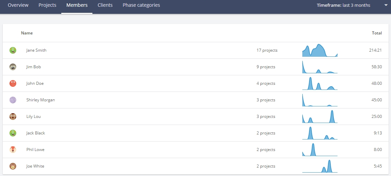Open the Timeframe dropdown arrow
This screenshot has height=176, width=391.
click(386, 5)
